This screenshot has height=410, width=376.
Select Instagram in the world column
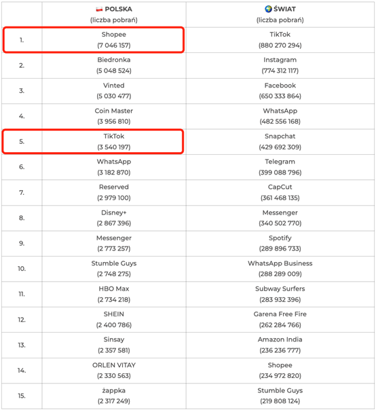click(280, 65)
